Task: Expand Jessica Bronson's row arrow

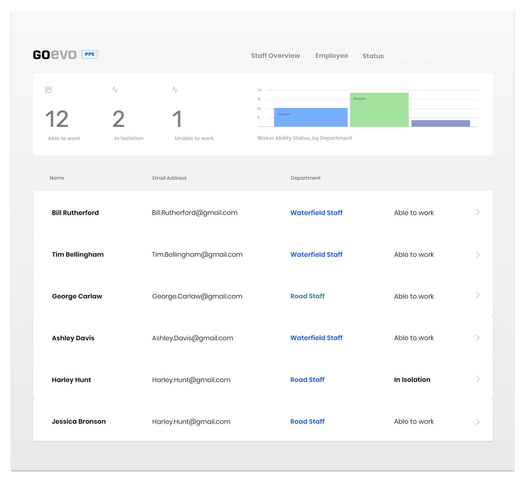Action: point(478,422)
